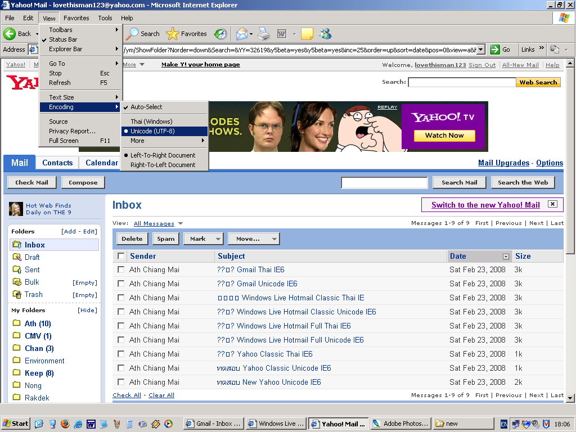
Task: Click the Draft folder icon
Action: coord(17,256)
